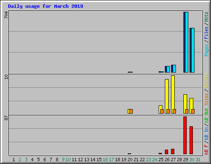
Task: Click the "Visits" legend label
Action: pyautogui.click(x=206, y=81)
